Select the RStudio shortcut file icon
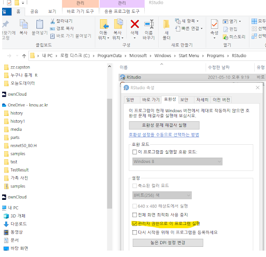Image resolution: width=266 pixels, height=257 pixels. coord(123,77)
